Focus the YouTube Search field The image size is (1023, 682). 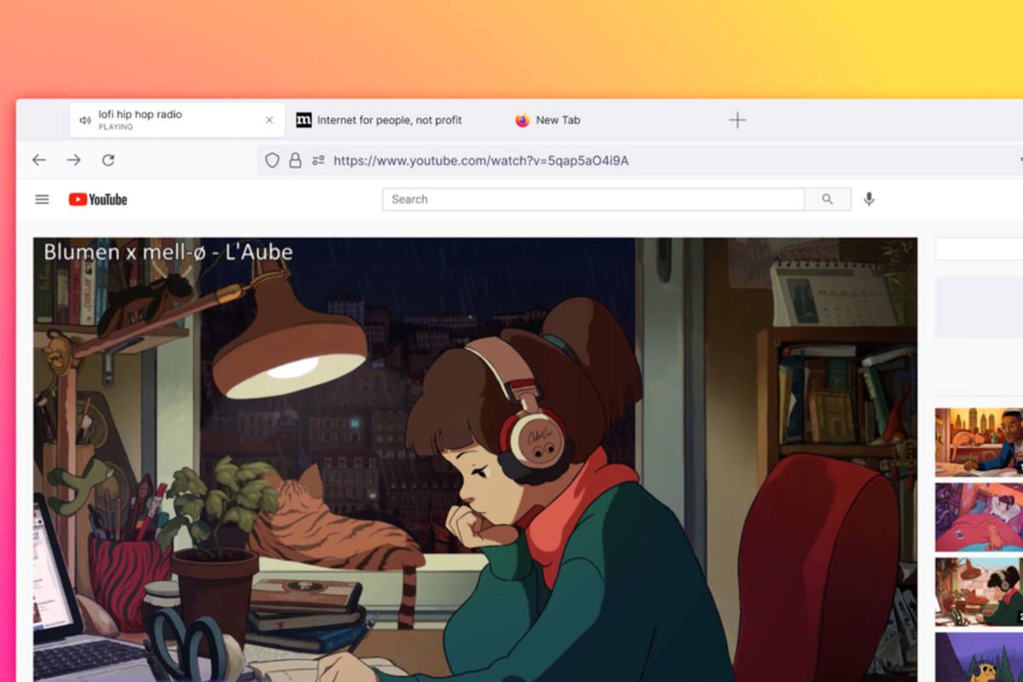coord(593,199)
